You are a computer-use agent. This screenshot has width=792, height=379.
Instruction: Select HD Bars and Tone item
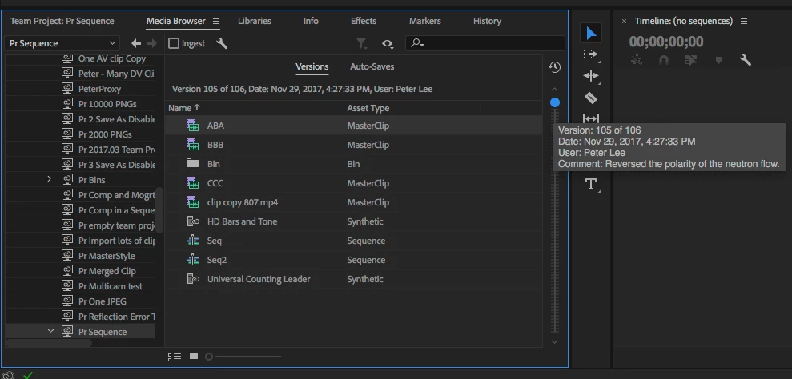click(354, 221)
